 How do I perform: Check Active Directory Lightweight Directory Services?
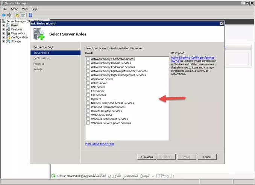click(88, 71)
